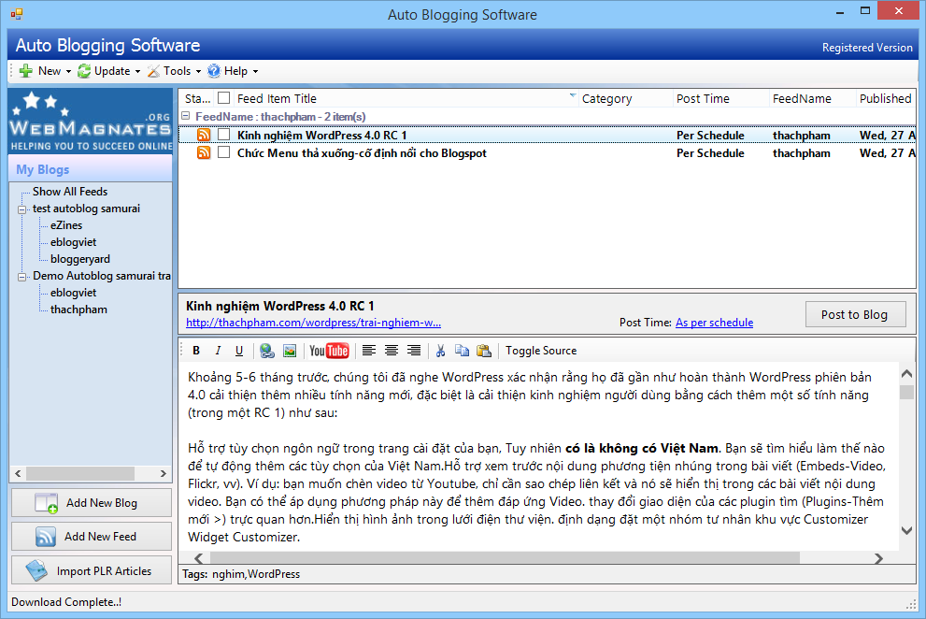The height and width of the screenshot is (619, 926).
Task: Paste with clipboard icon
Action: coord(484,351)
